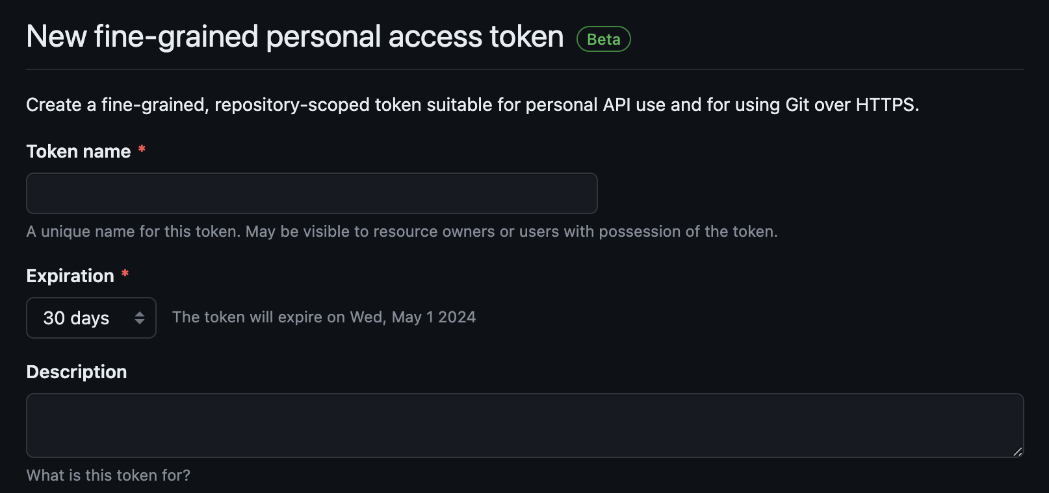This screenshot has height=493, width=1049.
Task: Click inside the Token name input field
Action: tap(311, 193)
